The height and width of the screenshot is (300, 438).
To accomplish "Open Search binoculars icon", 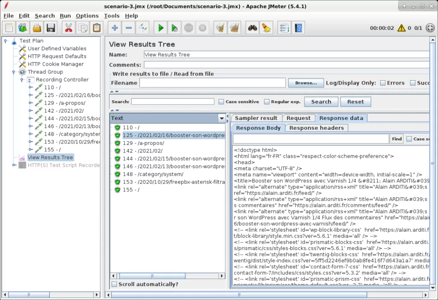I will (x=252, y=28).
